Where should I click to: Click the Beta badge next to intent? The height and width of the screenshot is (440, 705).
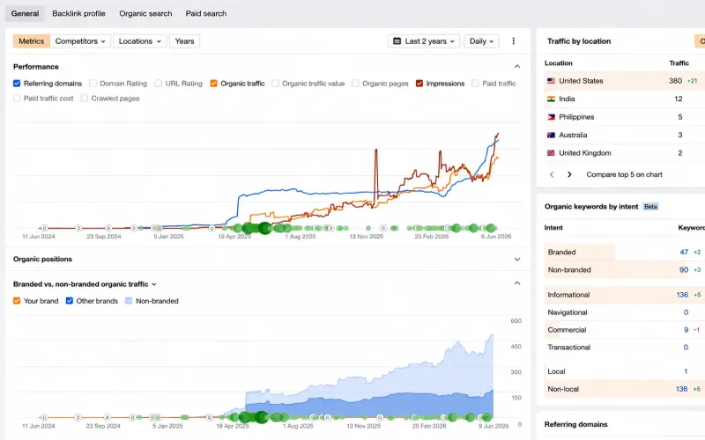click(x=650, y=207)
